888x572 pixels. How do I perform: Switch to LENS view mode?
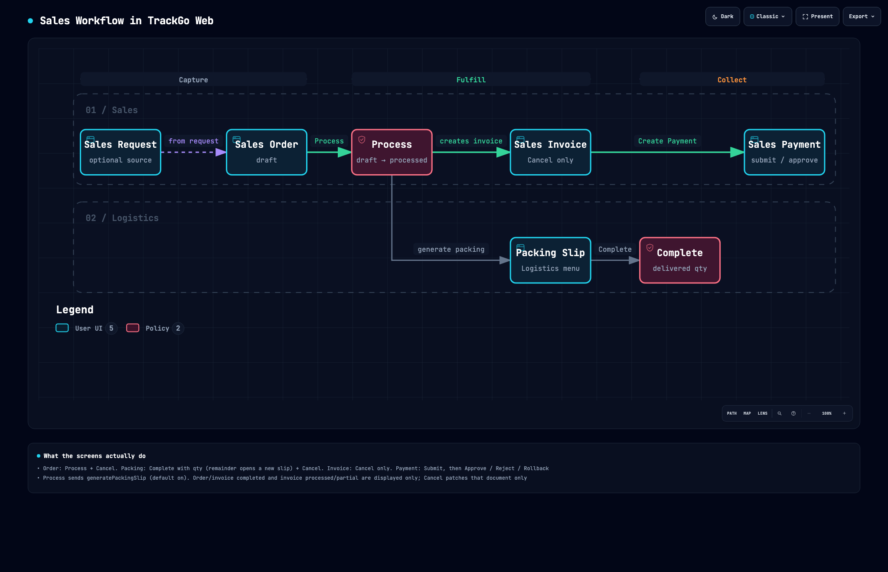pyautogui.click(x=762, y=413)
